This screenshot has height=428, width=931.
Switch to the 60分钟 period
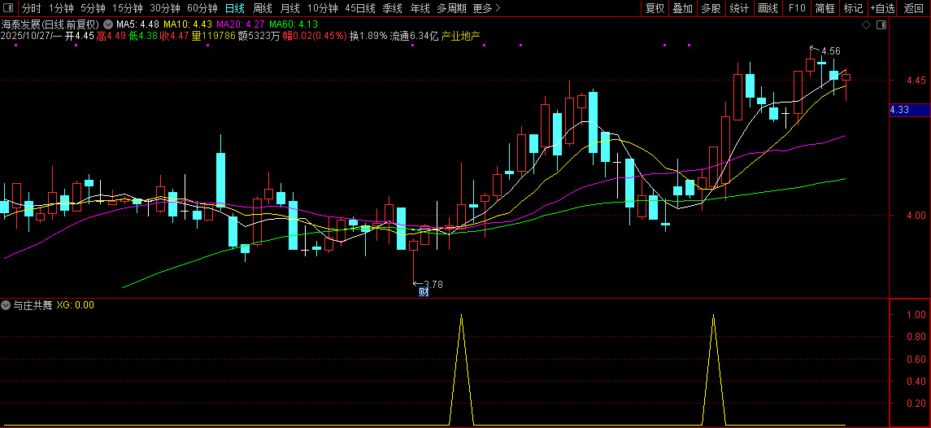(x=202, y=8)
